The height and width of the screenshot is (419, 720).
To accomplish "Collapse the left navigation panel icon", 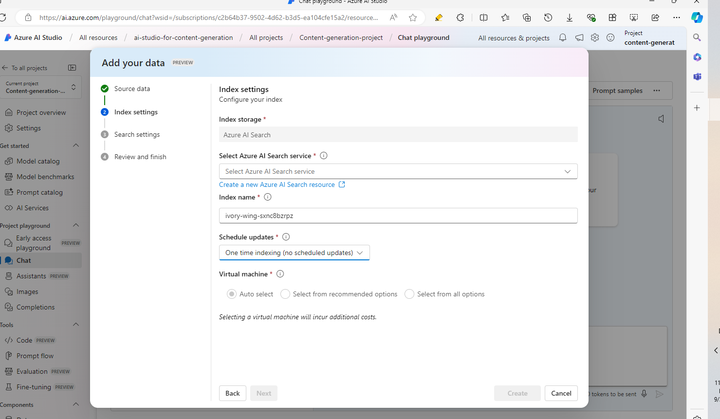I will (x=72, y=68).
